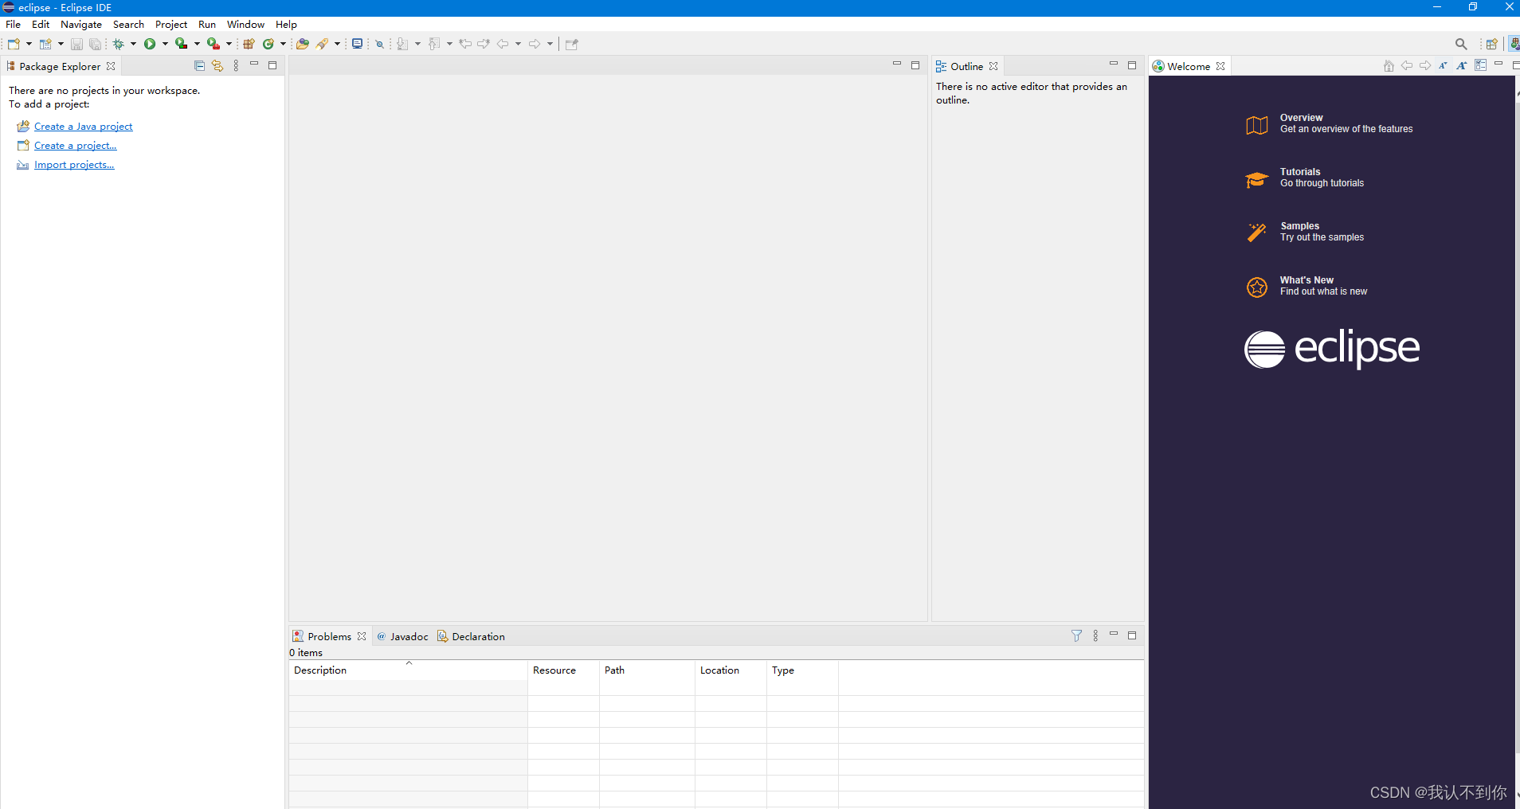Collapse All in Package Explorer
Viewport: 1520px width, 809px height.
pyautogui.click(x=199, y=65)
